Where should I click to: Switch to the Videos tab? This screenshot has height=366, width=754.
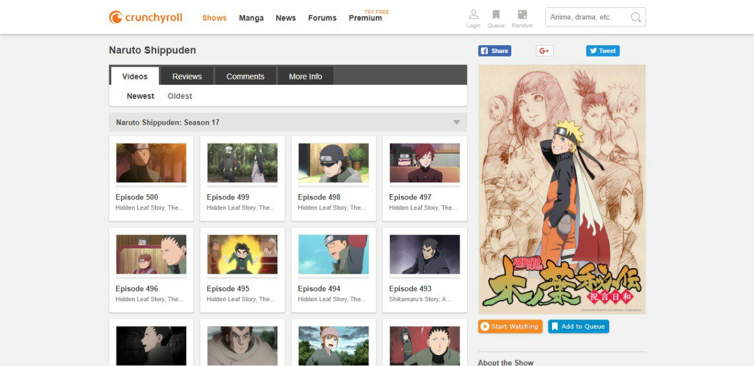[135, 76]
